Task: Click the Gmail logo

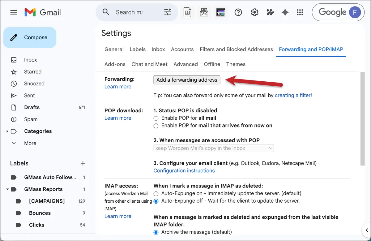Action: [43, 12]
